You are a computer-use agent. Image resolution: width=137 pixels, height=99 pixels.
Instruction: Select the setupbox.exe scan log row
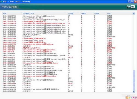[x=67, y=54]
